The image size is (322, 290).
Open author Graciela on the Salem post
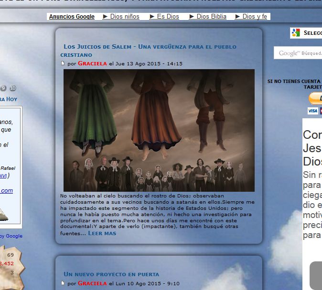click(92, 63)
